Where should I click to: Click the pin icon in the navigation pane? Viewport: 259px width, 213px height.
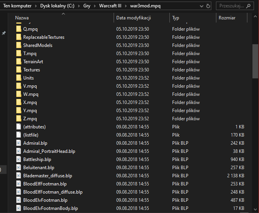point(3,33)
